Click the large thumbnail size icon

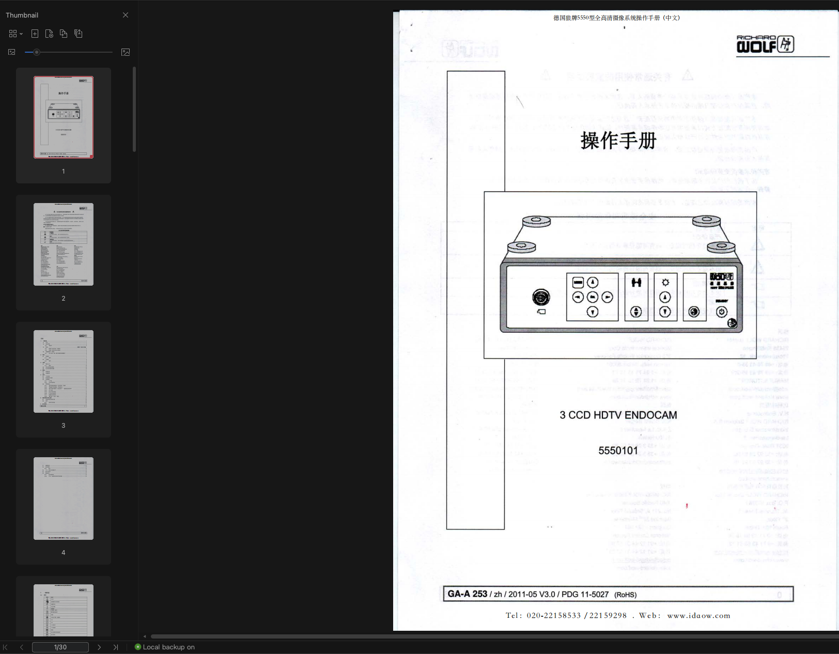pos(126,52)
